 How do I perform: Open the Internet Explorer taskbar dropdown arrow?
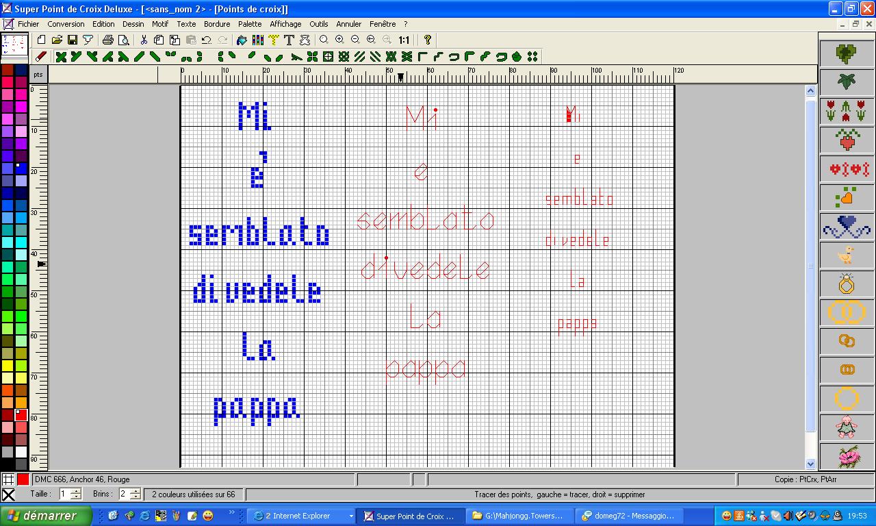pyautogui.click(x=350, y=516)
